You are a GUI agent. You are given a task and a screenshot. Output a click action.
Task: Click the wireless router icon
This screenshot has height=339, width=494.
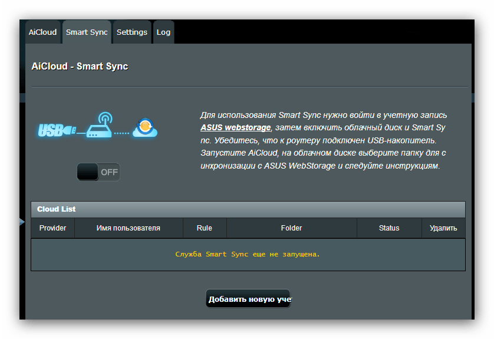click(100, 125)
